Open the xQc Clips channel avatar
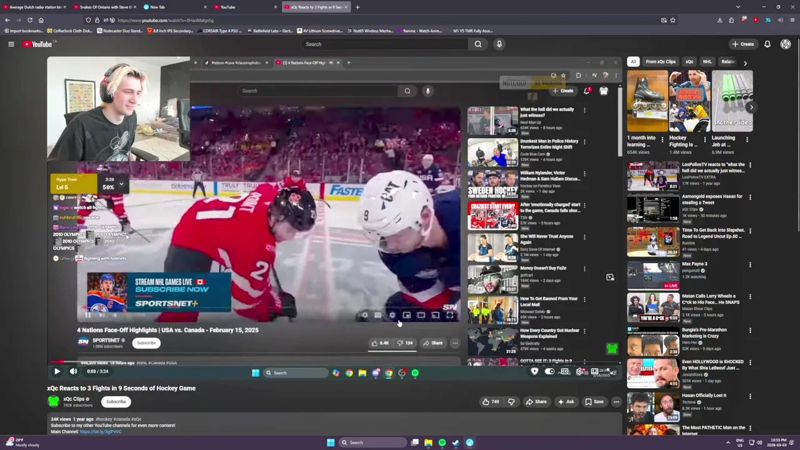 [54, 401]
